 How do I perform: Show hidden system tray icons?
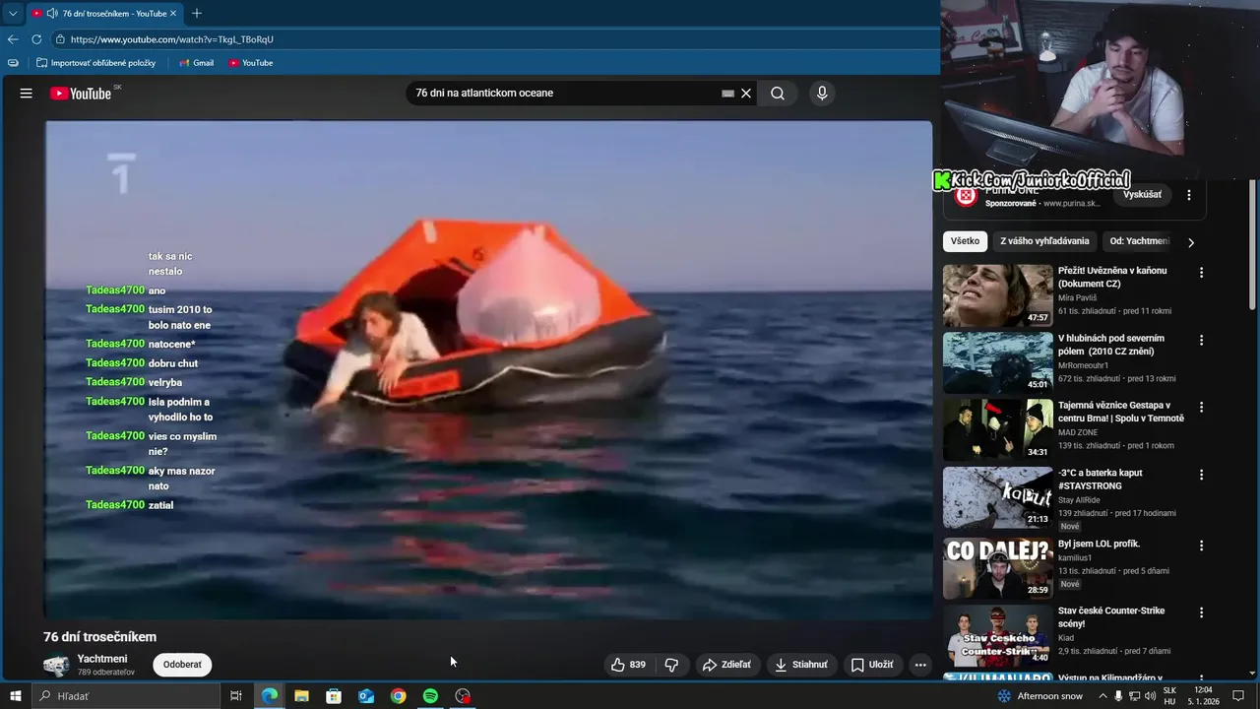1102,696
